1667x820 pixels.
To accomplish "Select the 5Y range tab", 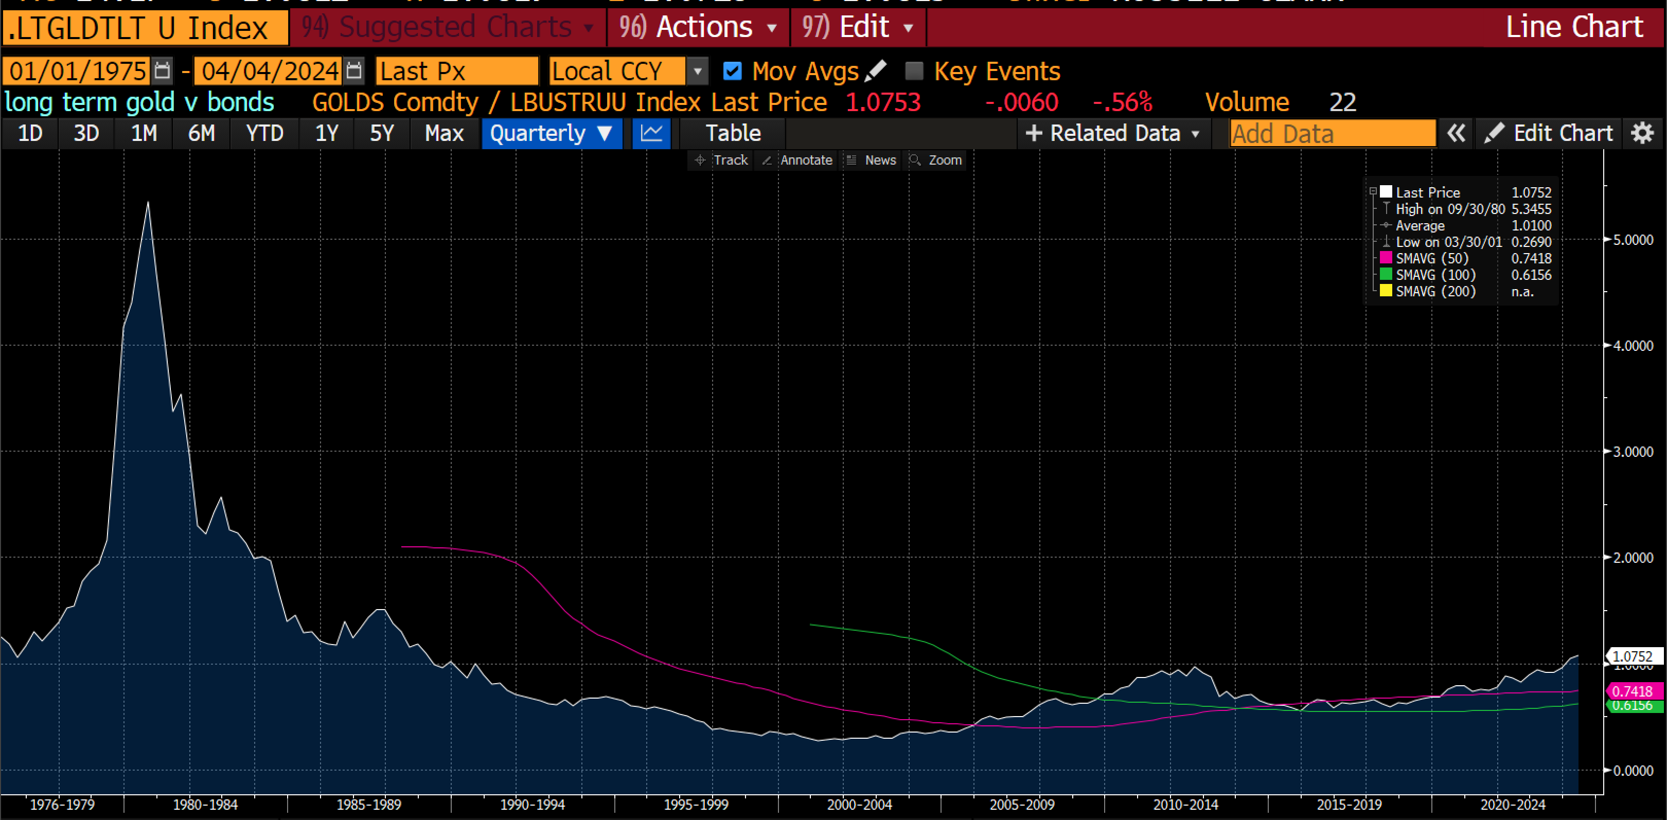I will pos(381,133).
